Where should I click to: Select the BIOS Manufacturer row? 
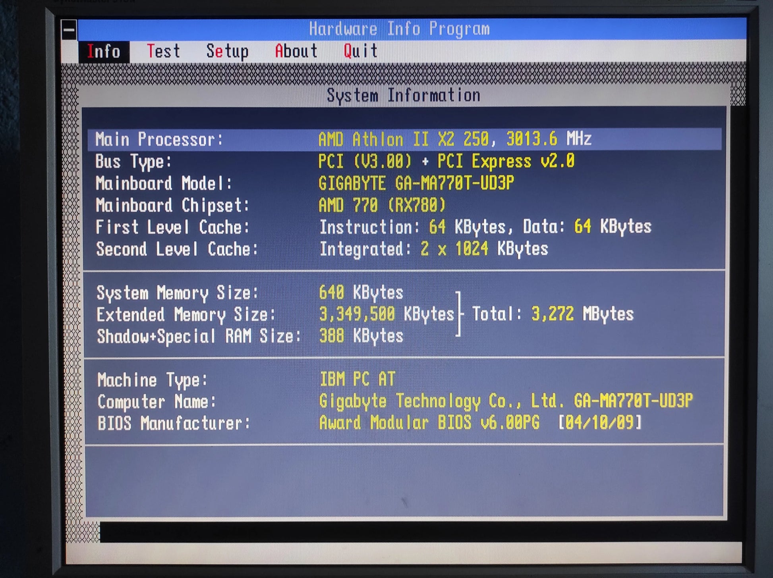(404, 423)
